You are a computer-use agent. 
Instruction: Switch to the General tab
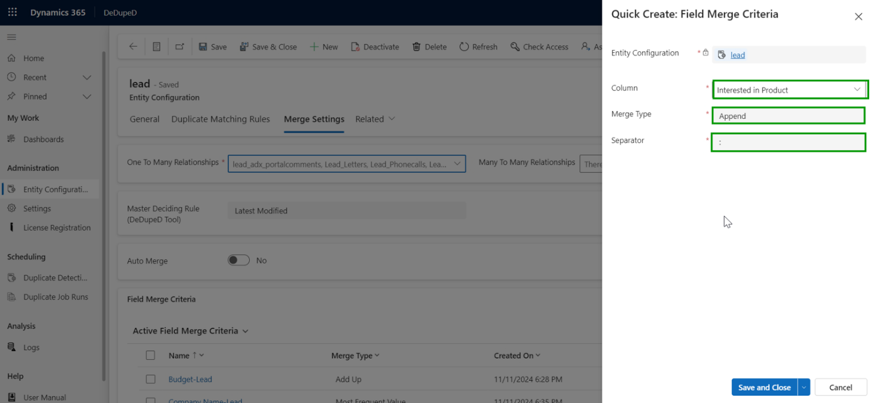[x=144, y=120]
